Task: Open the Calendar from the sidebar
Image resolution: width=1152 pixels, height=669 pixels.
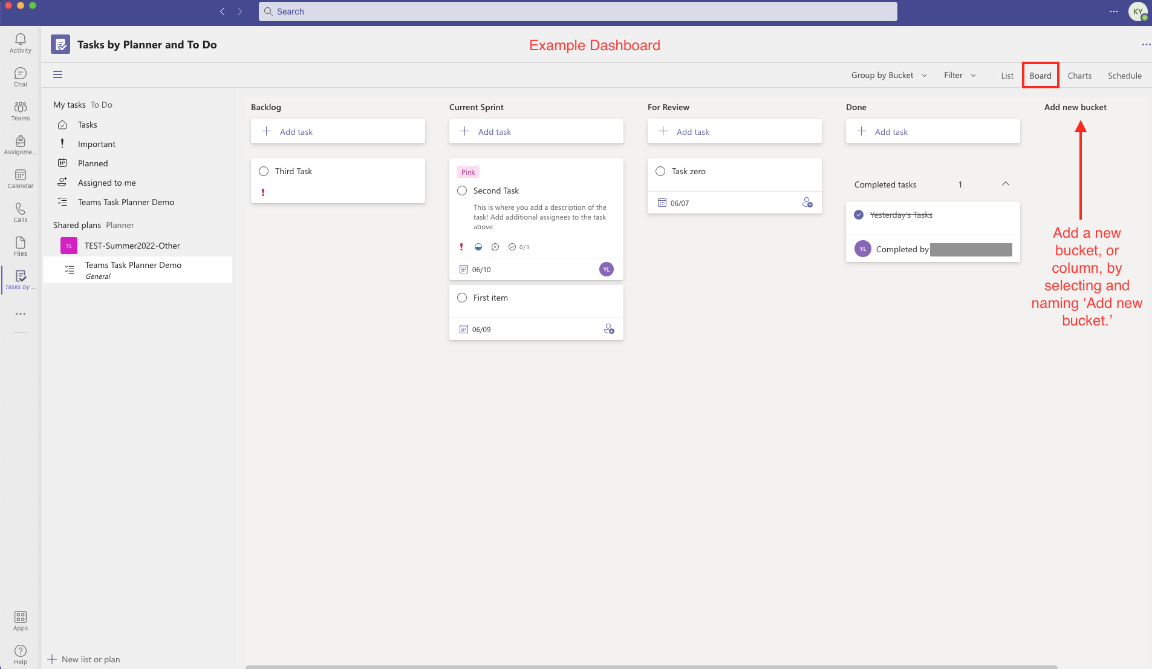Action: [x=20, y=177]
